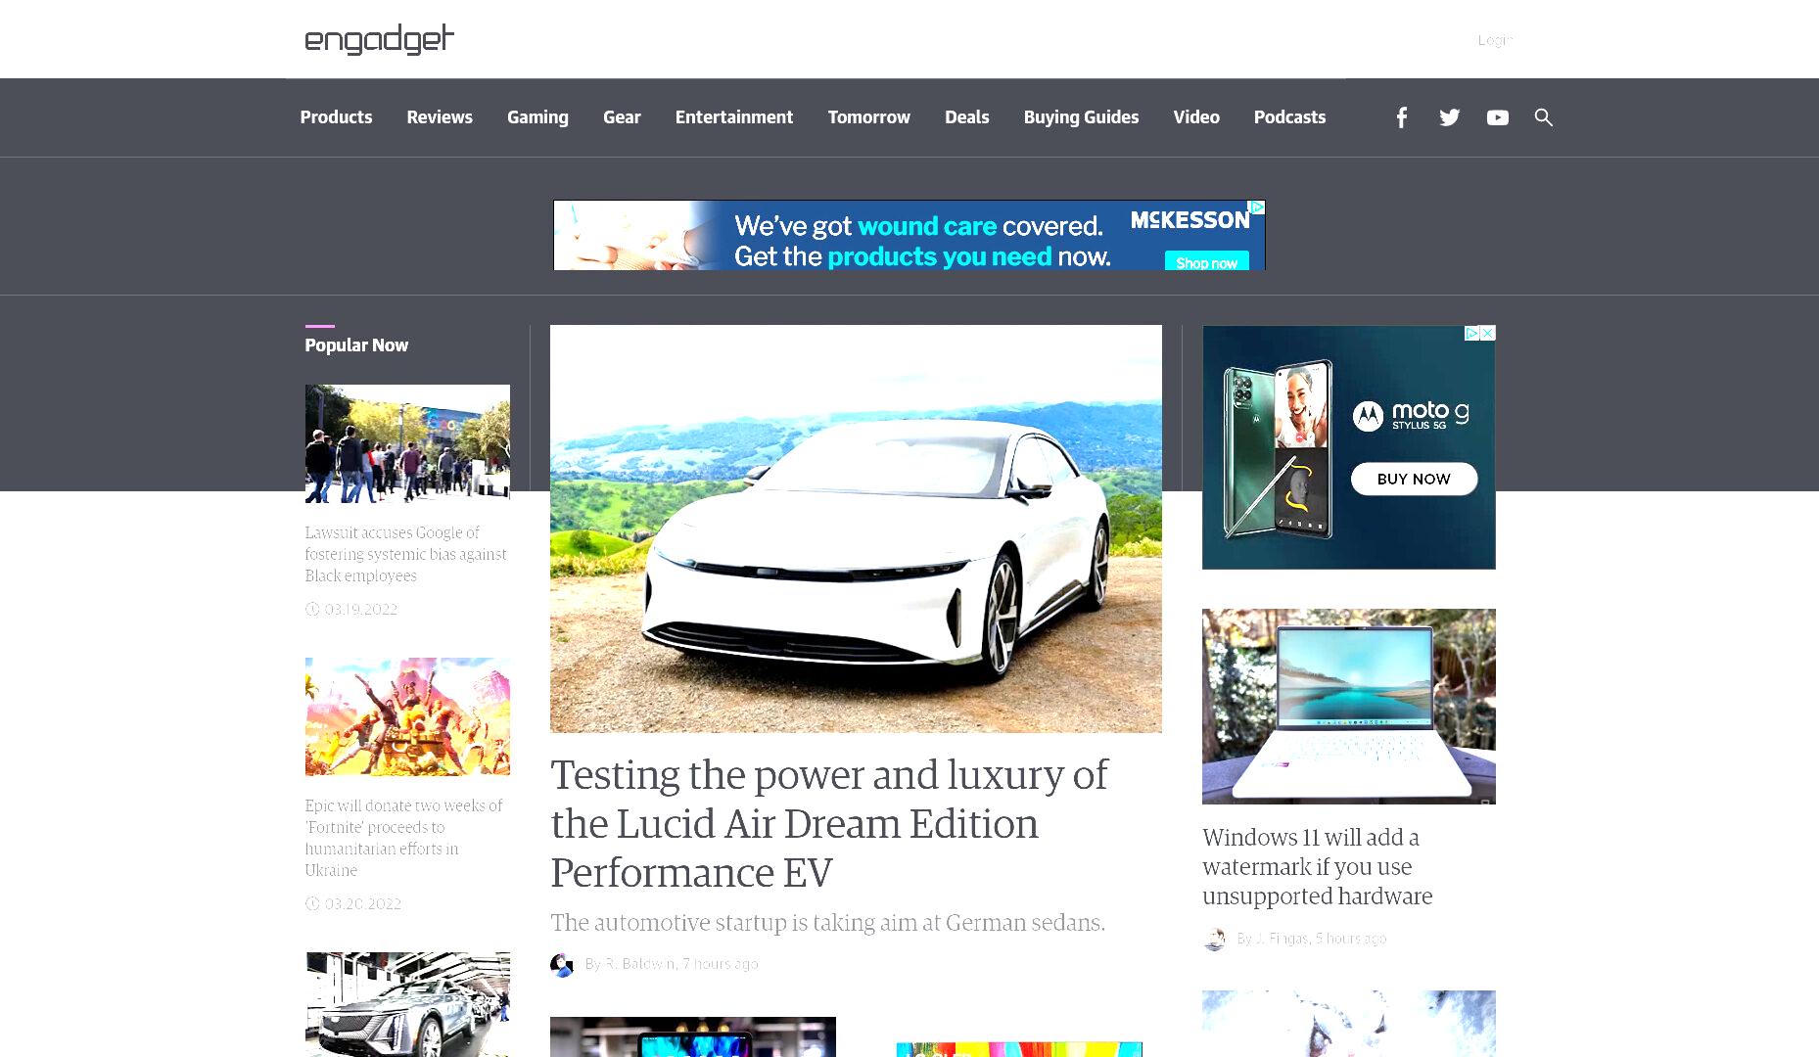Click subtitle 'The automotive startup is taking aim'
This screenshot has width=1819, height=1057.
pyautogui.click(x=827, y=923)
